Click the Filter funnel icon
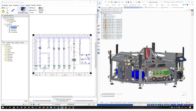 (x=30, y=13)
